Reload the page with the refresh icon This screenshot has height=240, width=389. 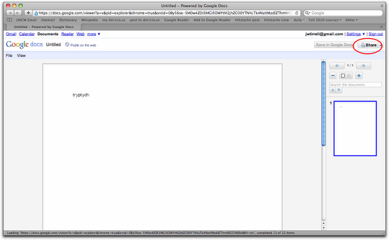point(297,13)
